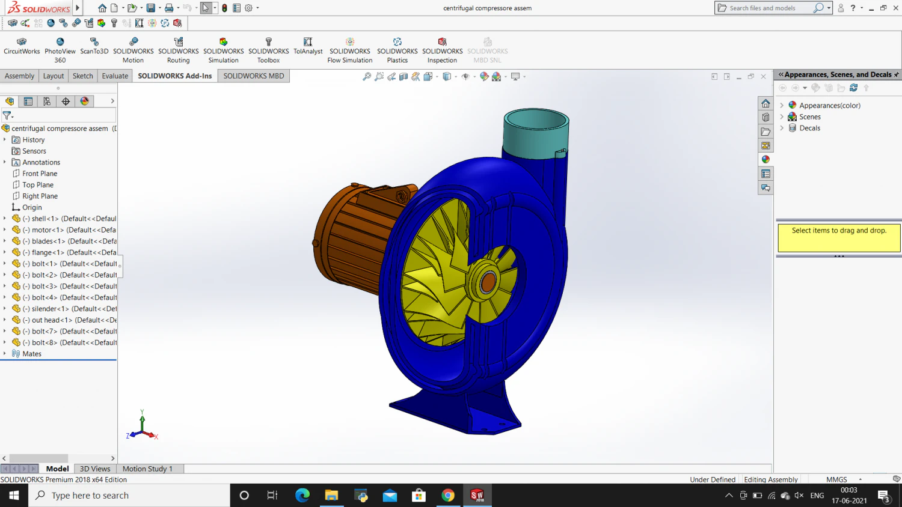Open the Section View tool
The height and width of the screenshot is (507, 902).
403,76
